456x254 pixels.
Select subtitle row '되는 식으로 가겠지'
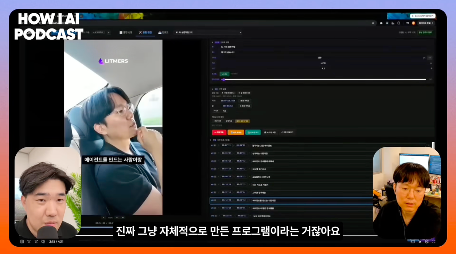coord(292,185)
